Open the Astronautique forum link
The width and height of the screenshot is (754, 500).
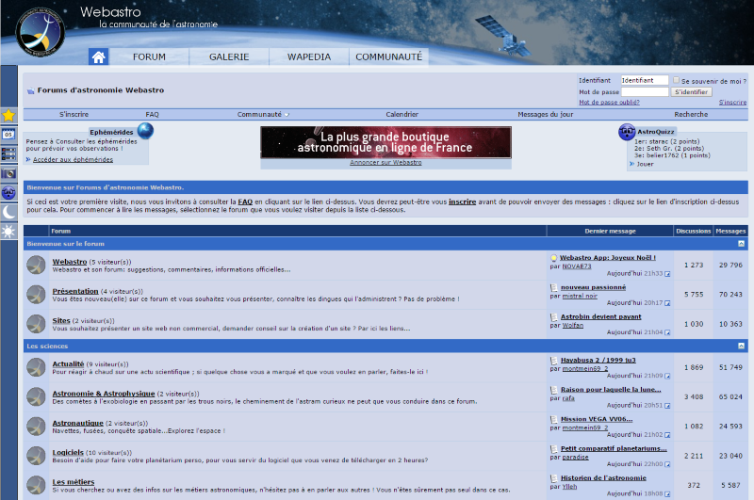point(78,423)
